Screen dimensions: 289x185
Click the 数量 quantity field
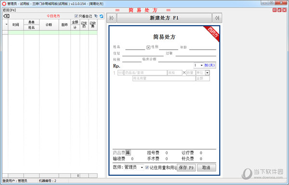[x=191, y=73]
